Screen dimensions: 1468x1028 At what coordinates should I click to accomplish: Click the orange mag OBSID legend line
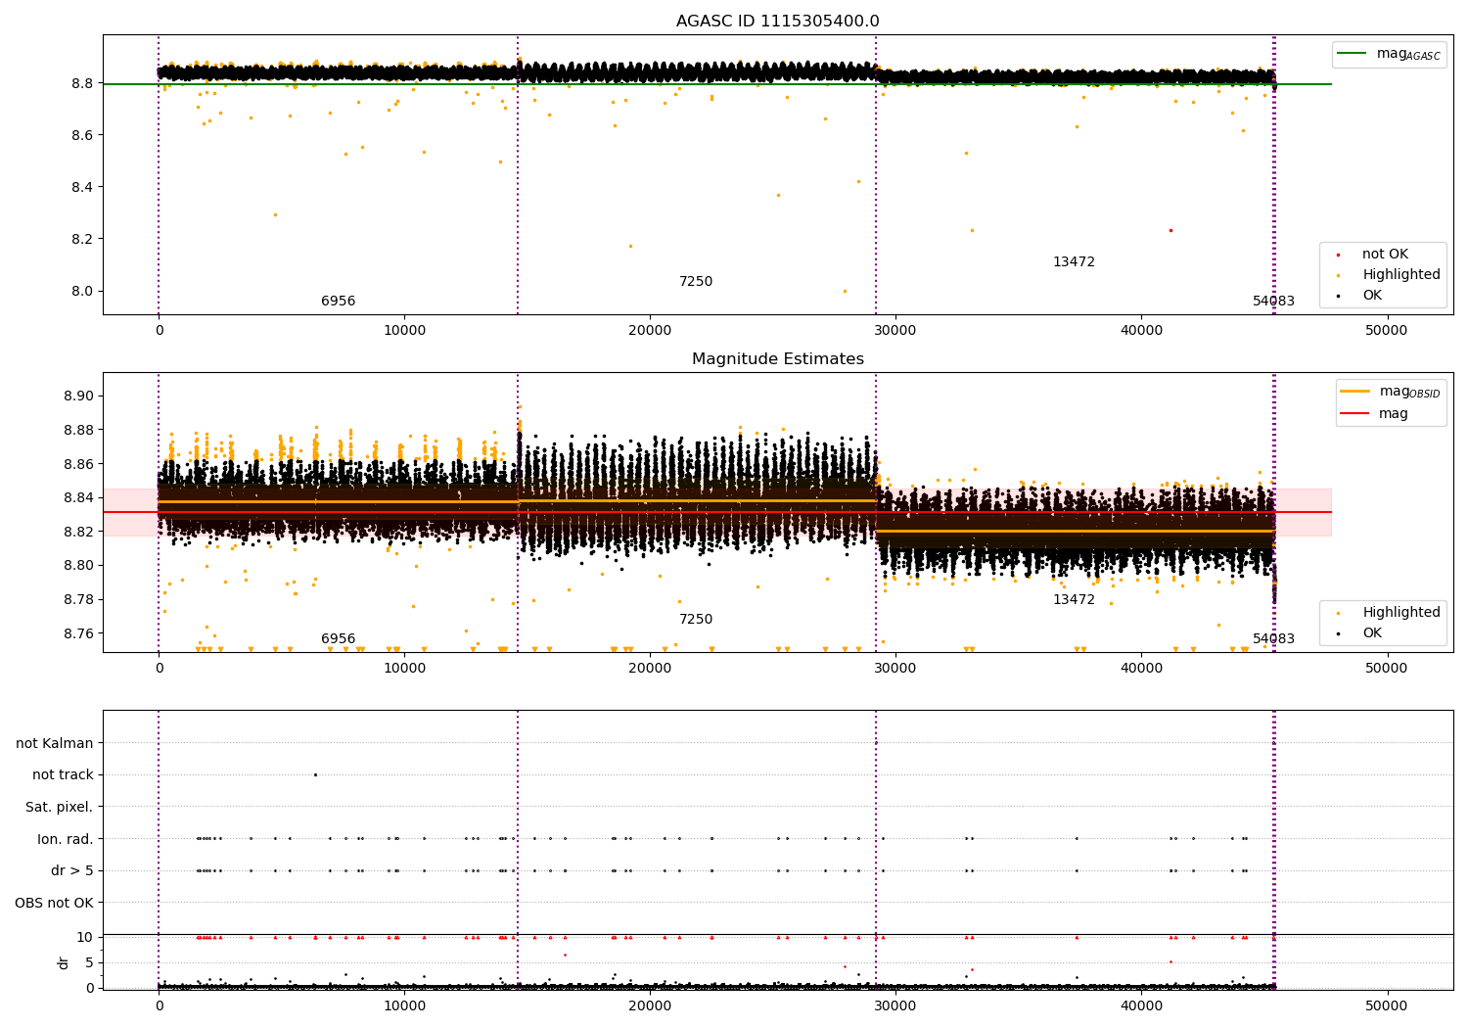tap(1355, 392)
